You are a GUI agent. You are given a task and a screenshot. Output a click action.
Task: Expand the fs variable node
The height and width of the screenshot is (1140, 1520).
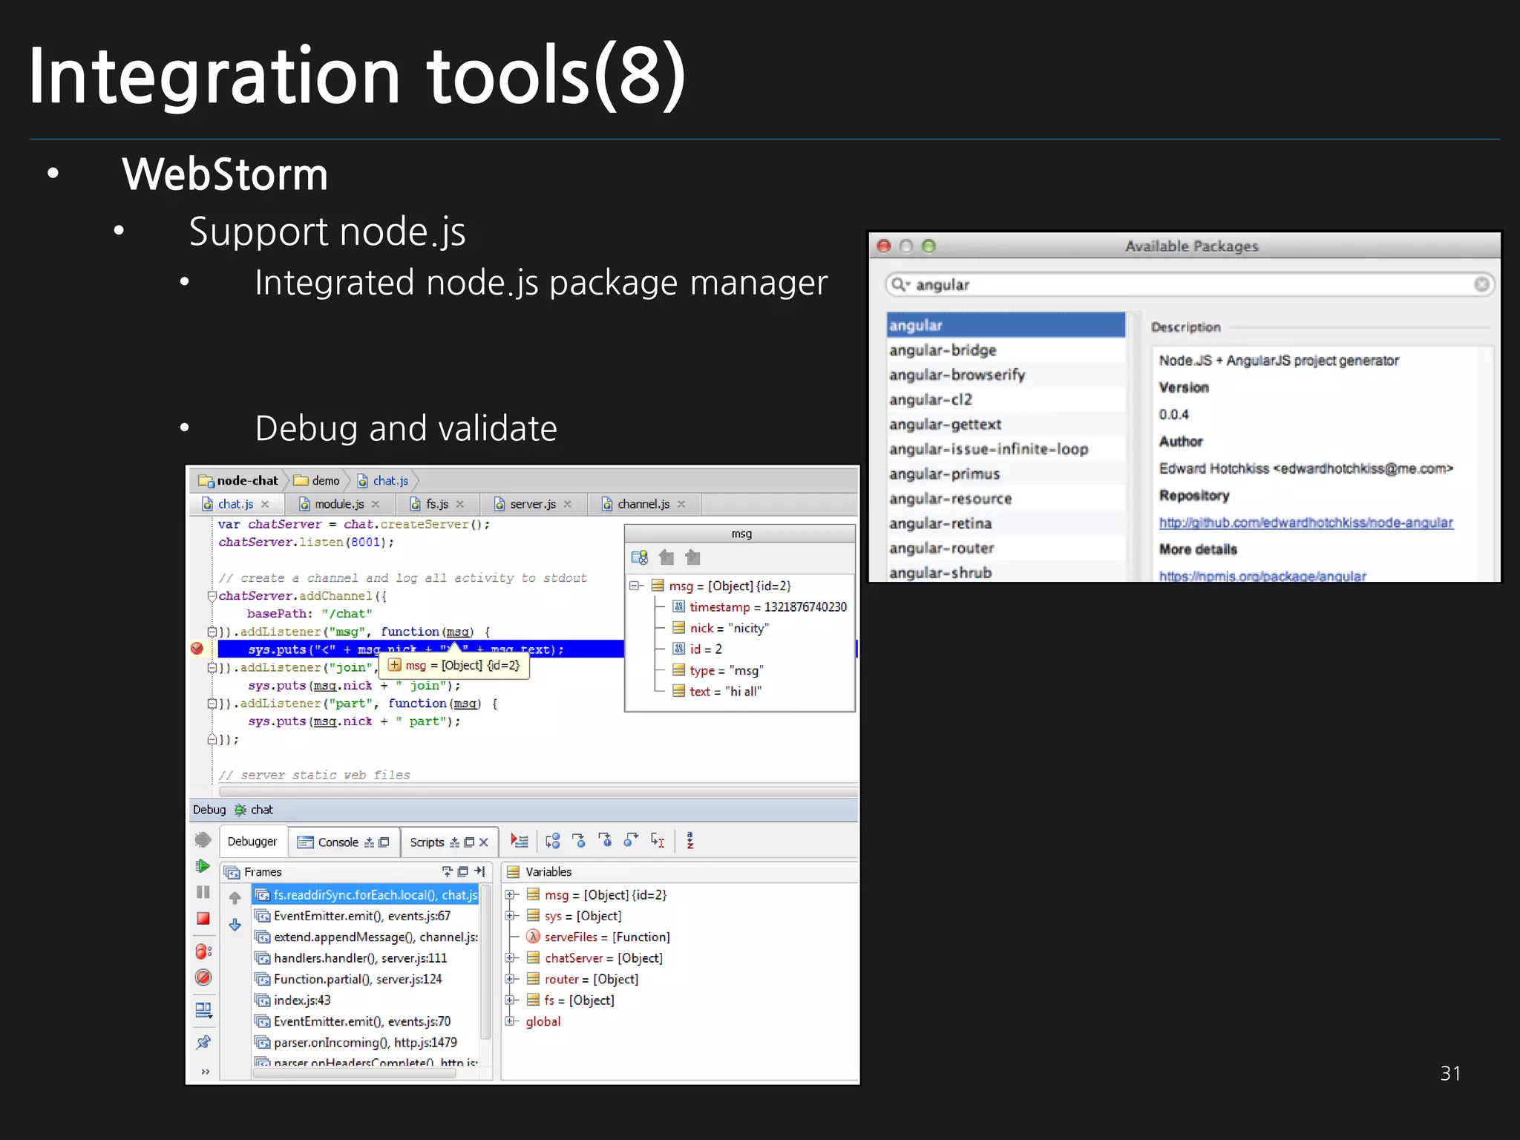(511, 1000)
